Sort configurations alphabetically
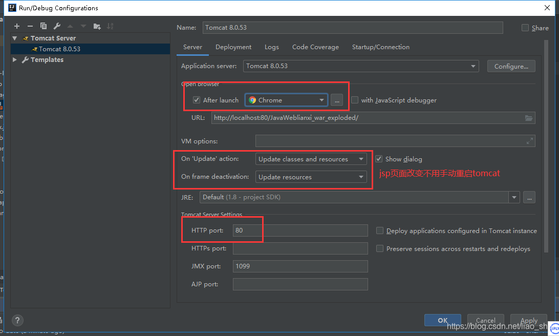559x336 pixels. (x=110, y=26)
